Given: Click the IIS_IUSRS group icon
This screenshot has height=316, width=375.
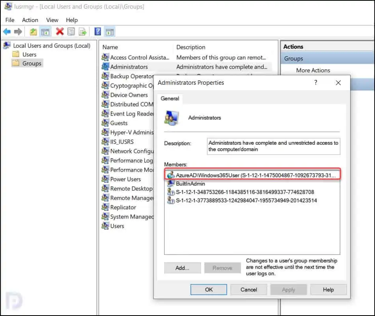Looking at the screenshot, I should (x=105, y=142).
